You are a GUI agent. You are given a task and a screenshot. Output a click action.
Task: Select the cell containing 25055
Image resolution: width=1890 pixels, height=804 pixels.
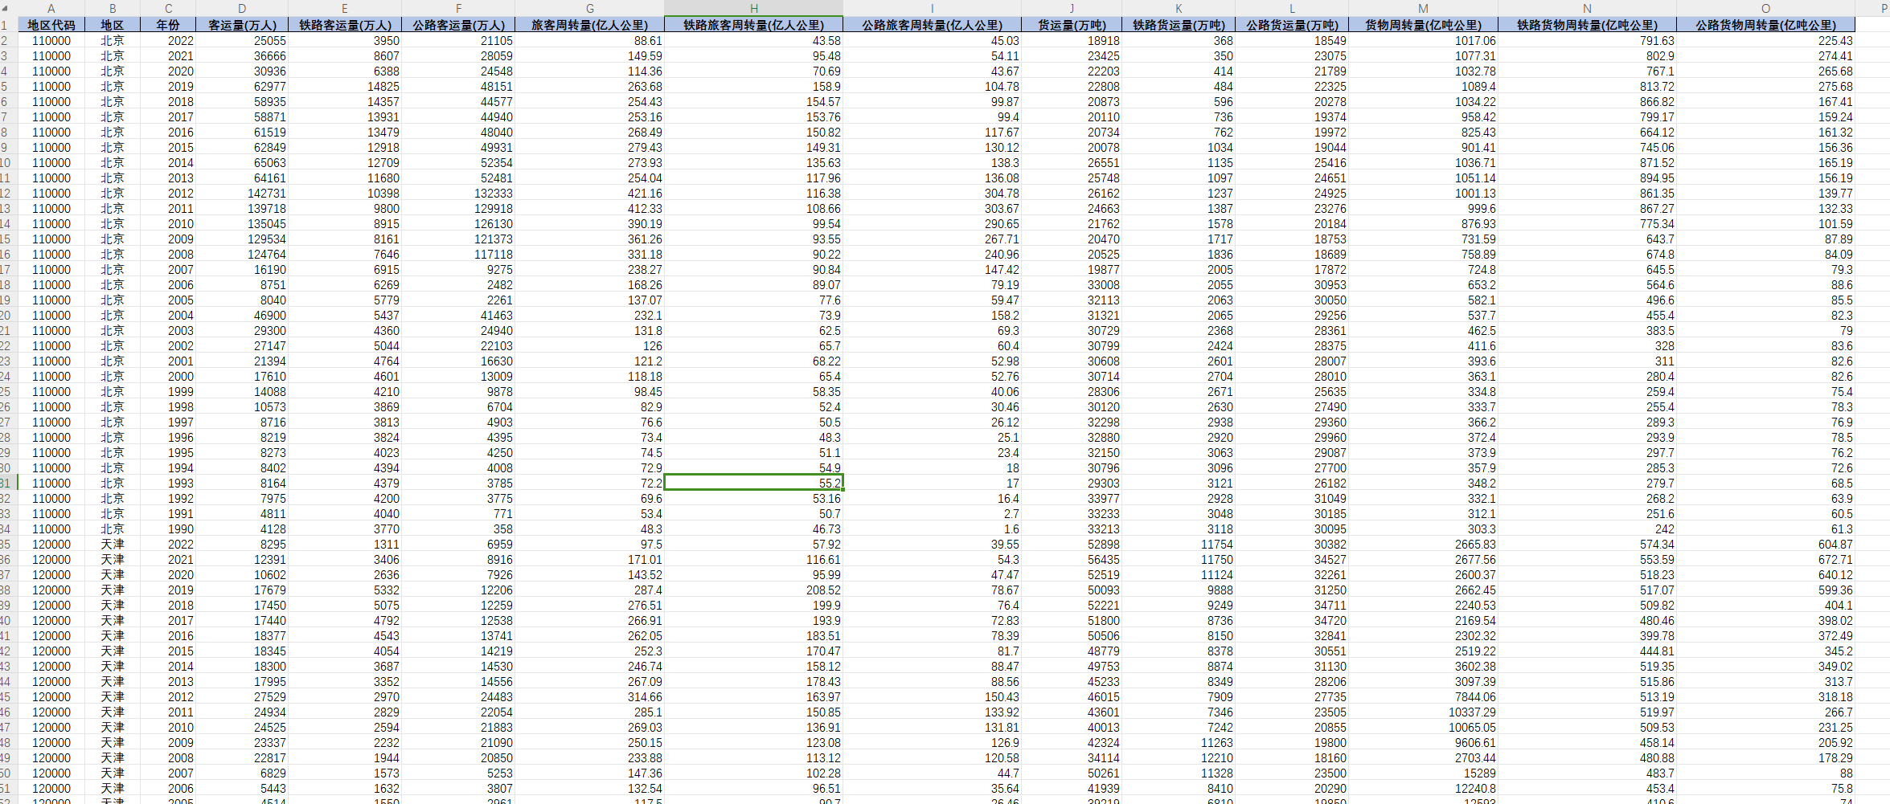(x=242, y=41)
